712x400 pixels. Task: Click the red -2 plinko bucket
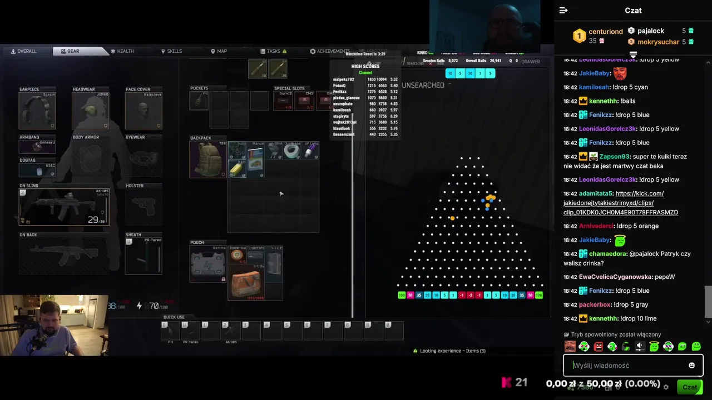(470, 295)
